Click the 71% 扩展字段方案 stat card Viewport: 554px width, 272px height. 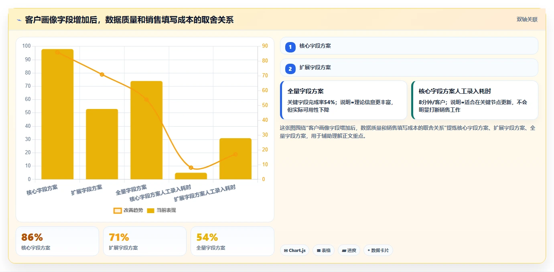(145, 241)
